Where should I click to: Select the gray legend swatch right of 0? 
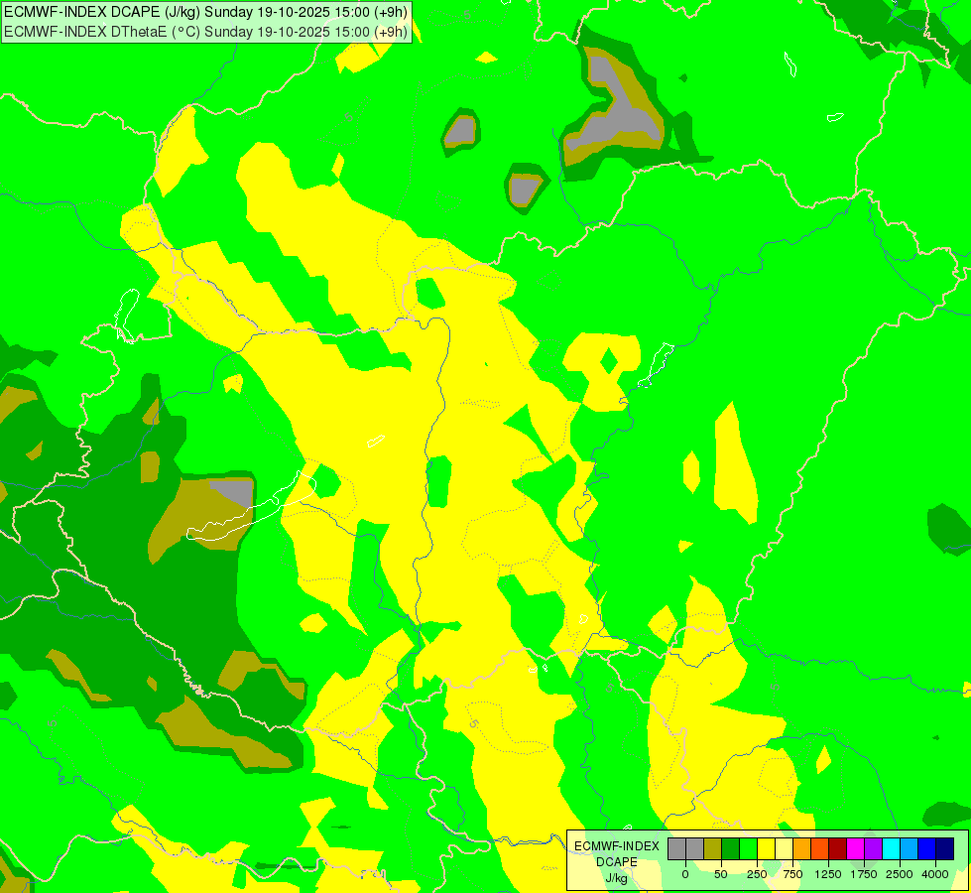pyautogui.click(x=695, y=849)
